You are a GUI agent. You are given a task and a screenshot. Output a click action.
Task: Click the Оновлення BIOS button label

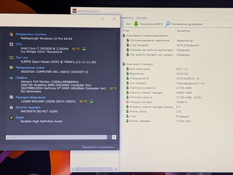point(151,24)
